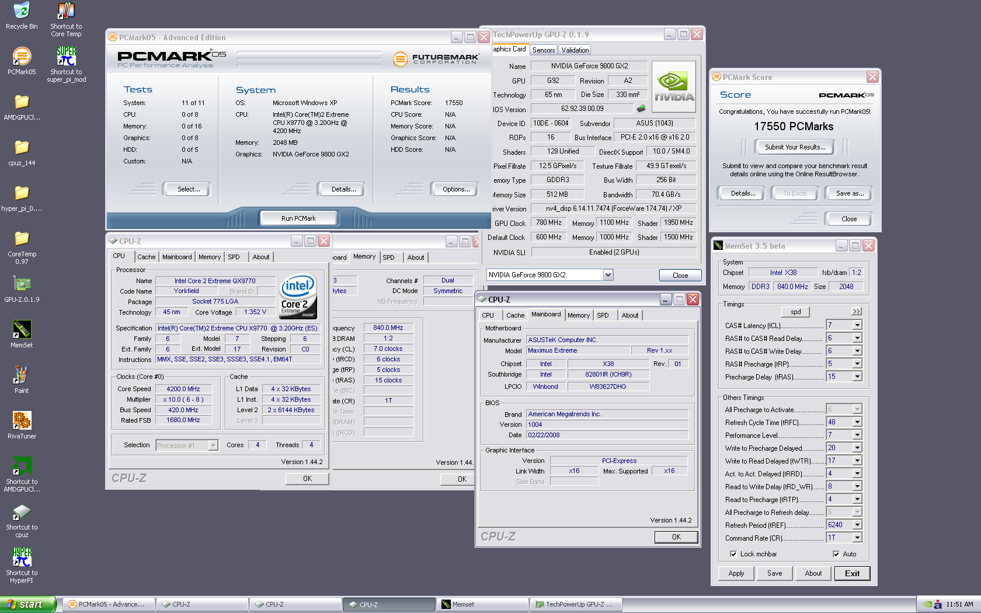Open Refresh Period (tREF) dropdown

857,525
